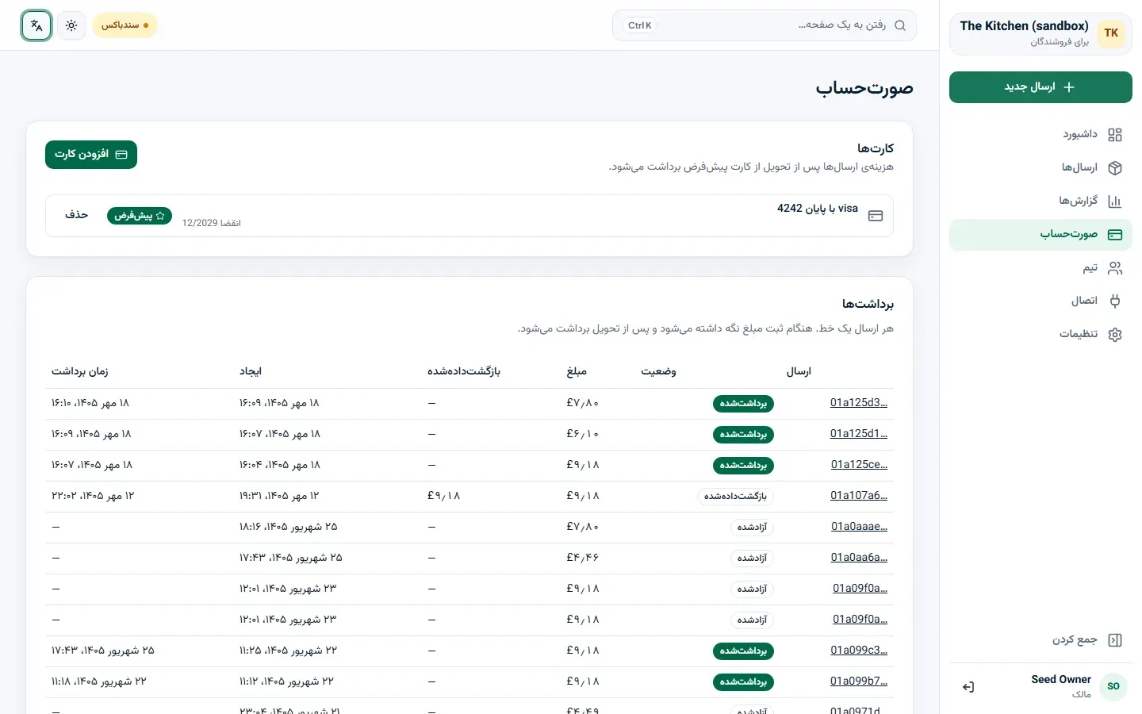The image size is (1142, 714).
Task: Click افزودن کارت add card button
Action: pos(91,155)
